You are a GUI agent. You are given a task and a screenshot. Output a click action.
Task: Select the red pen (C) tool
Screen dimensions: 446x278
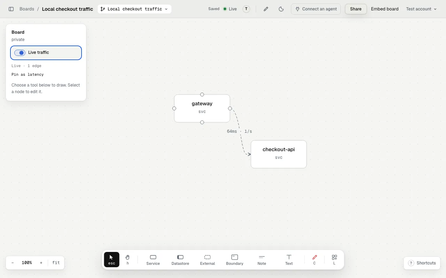(x=314, y=260)
